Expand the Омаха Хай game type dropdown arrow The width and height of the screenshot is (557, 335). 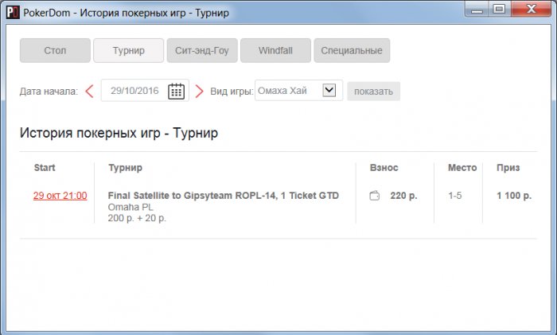329,90
